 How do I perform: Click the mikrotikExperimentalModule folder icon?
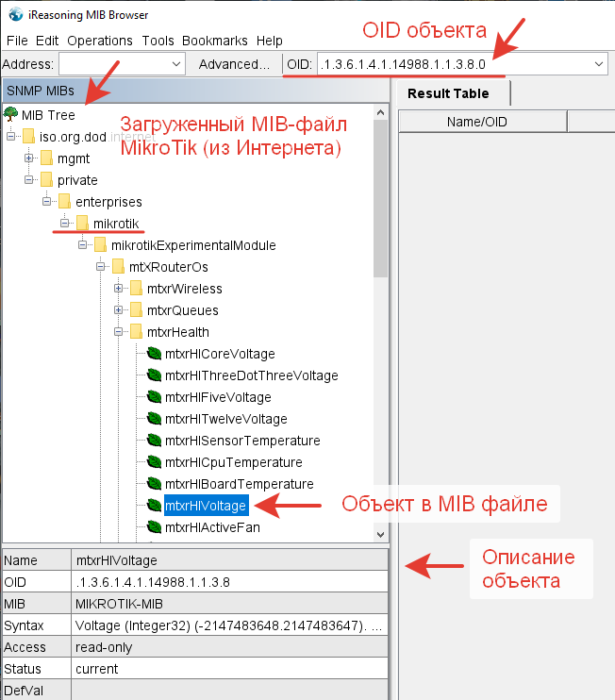tap(100, 245)
